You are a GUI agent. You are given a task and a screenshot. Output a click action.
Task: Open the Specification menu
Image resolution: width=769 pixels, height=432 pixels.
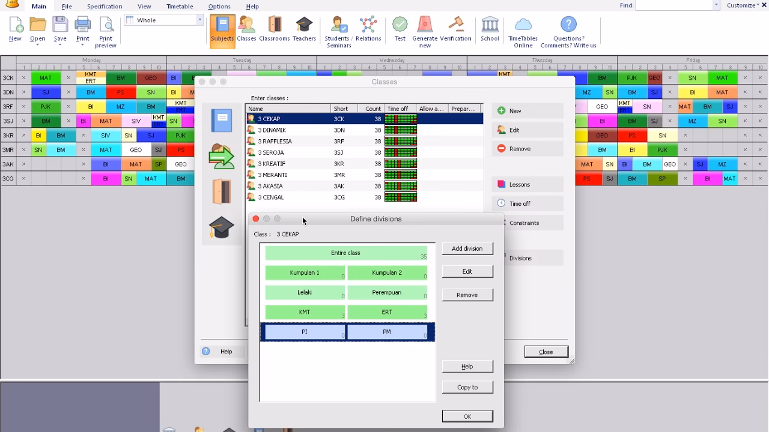click(x=105, y=7)
